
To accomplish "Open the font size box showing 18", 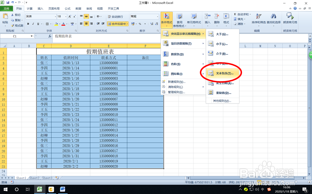I will (x=62, y=17).
